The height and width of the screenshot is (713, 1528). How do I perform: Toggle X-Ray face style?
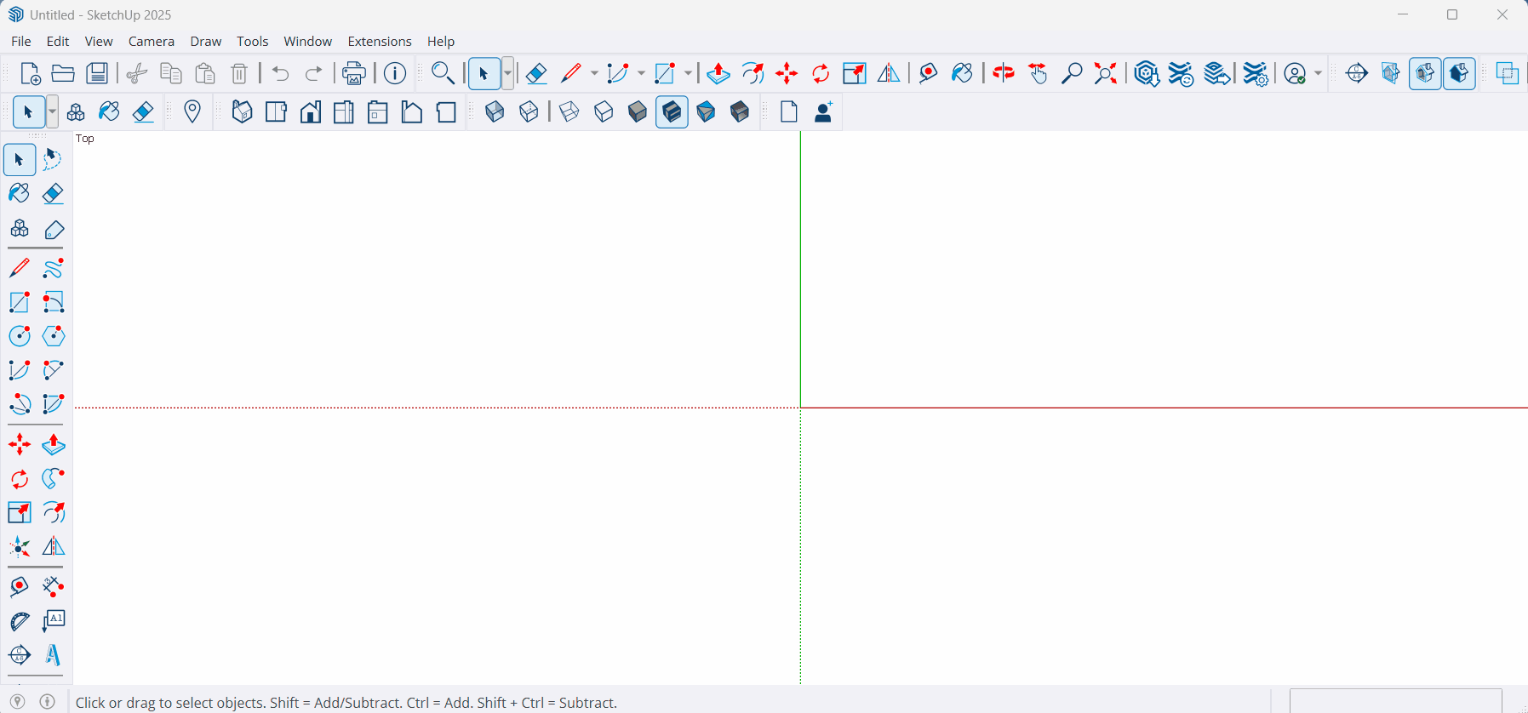coord(495,112)
